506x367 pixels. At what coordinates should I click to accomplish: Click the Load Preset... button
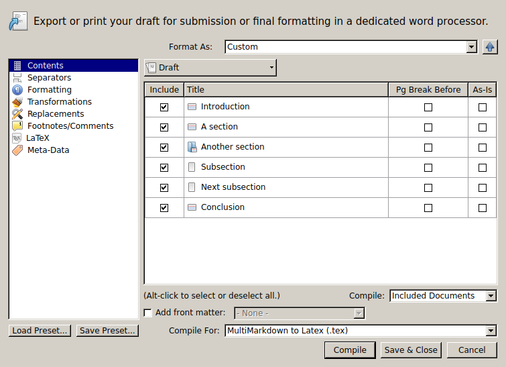pyautogui.click(x=40, y=331)
